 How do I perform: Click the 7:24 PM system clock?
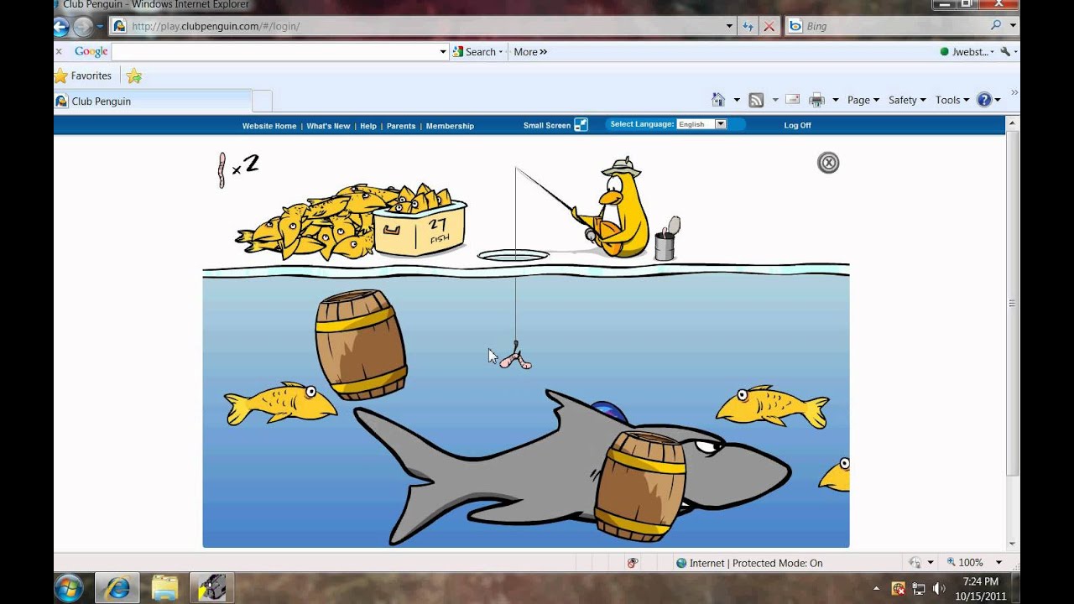coord(980,581)
